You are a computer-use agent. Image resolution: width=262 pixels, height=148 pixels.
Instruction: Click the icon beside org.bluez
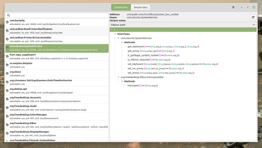click(x=7, y=73)
